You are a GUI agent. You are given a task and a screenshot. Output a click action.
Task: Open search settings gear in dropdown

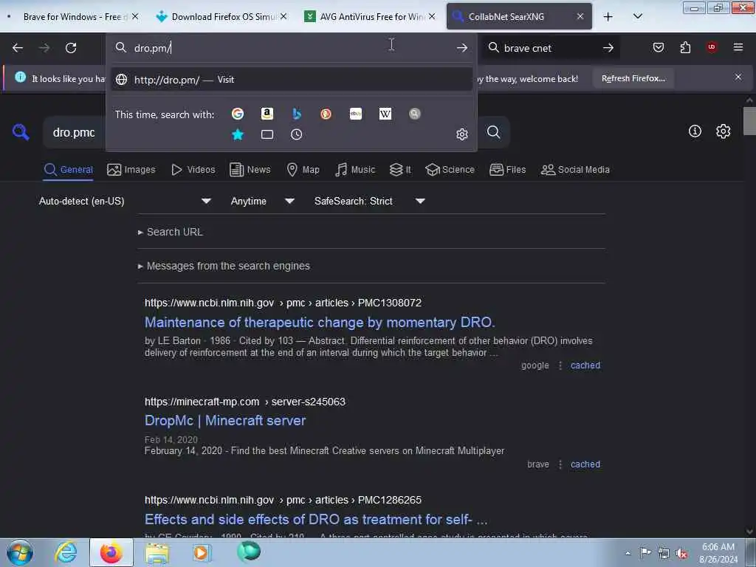pos(462,134)
